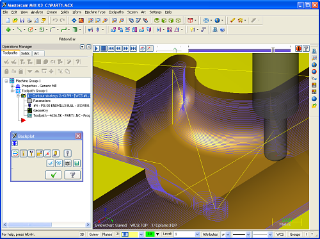
Task: Open the Operations Manager panel dropdown arrow
Action: pyautogui.click(x=82, y=47)
